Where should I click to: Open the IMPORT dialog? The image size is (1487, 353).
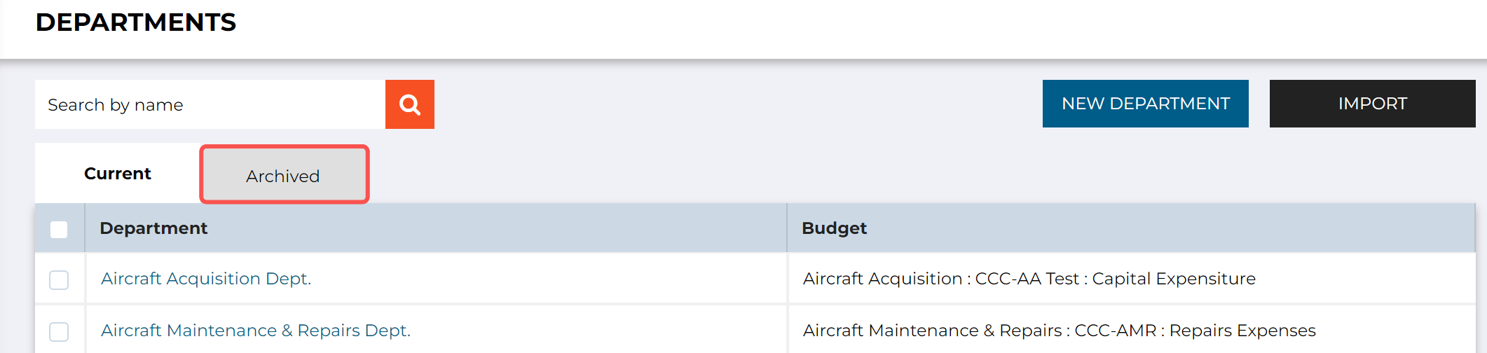click(1372, 104)
